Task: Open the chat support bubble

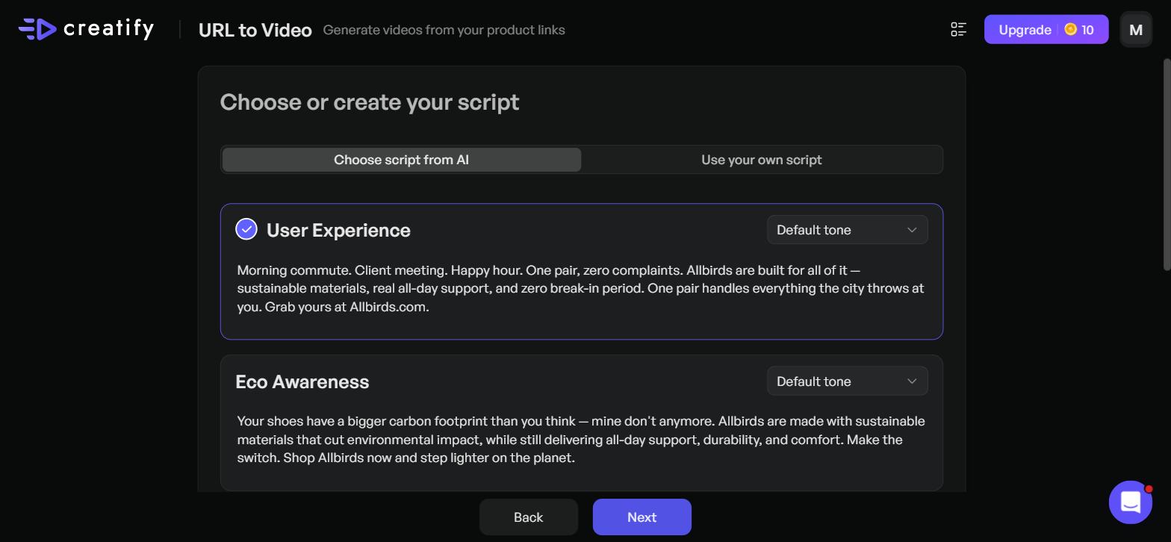Action: (1131, 502)
